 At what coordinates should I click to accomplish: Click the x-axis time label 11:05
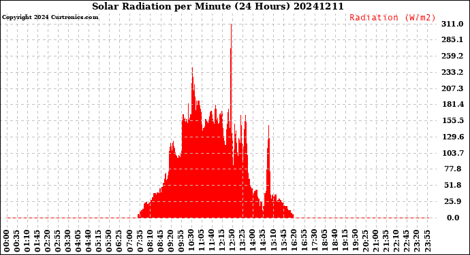pos(201,241)
